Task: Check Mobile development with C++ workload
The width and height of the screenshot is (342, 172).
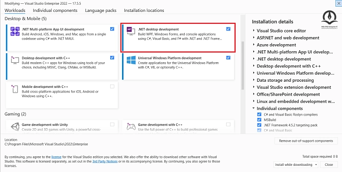Action: pos(112,86)
